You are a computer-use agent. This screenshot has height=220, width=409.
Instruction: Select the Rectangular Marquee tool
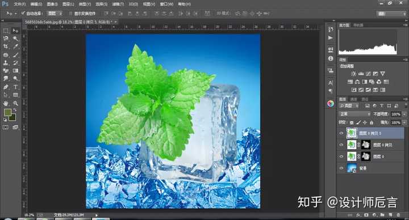[6, 31]
